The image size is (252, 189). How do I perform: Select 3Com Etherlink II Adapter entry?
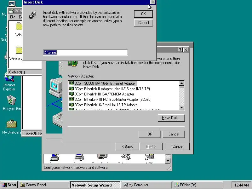(112, 89)
